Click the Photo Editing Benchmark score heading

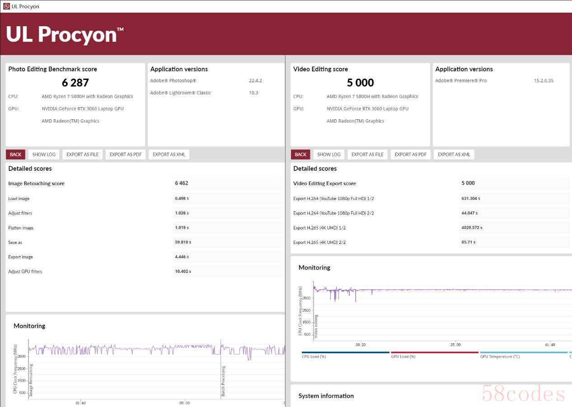tap(52, 69)
